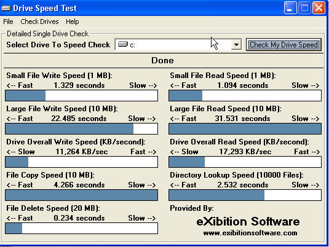This screenshot has width=329, height=247.
Task: Click the Check My Drive Speed button
Action: coord(283,44)
